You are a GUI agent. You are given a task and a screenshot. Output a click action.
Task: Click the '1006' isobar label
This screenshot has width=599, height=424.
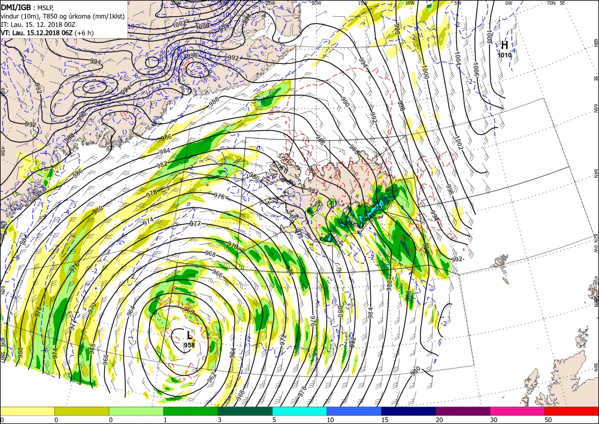(475, 69)
